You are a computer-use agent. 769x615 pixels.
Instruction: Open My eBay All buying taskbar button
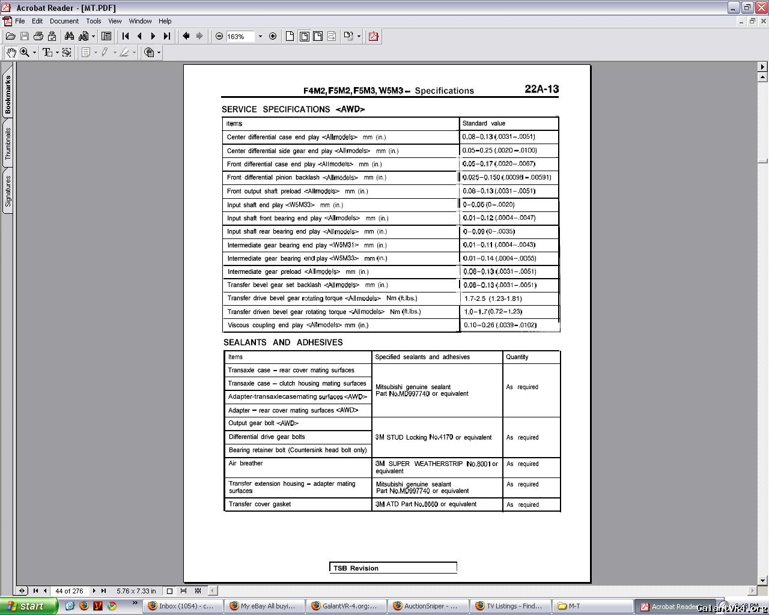tap(265, 606)
